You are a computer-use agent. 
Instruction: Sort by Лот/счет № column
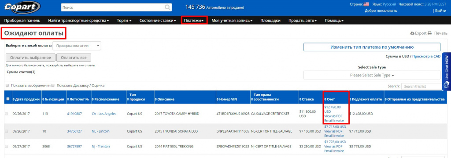[78, 99]
